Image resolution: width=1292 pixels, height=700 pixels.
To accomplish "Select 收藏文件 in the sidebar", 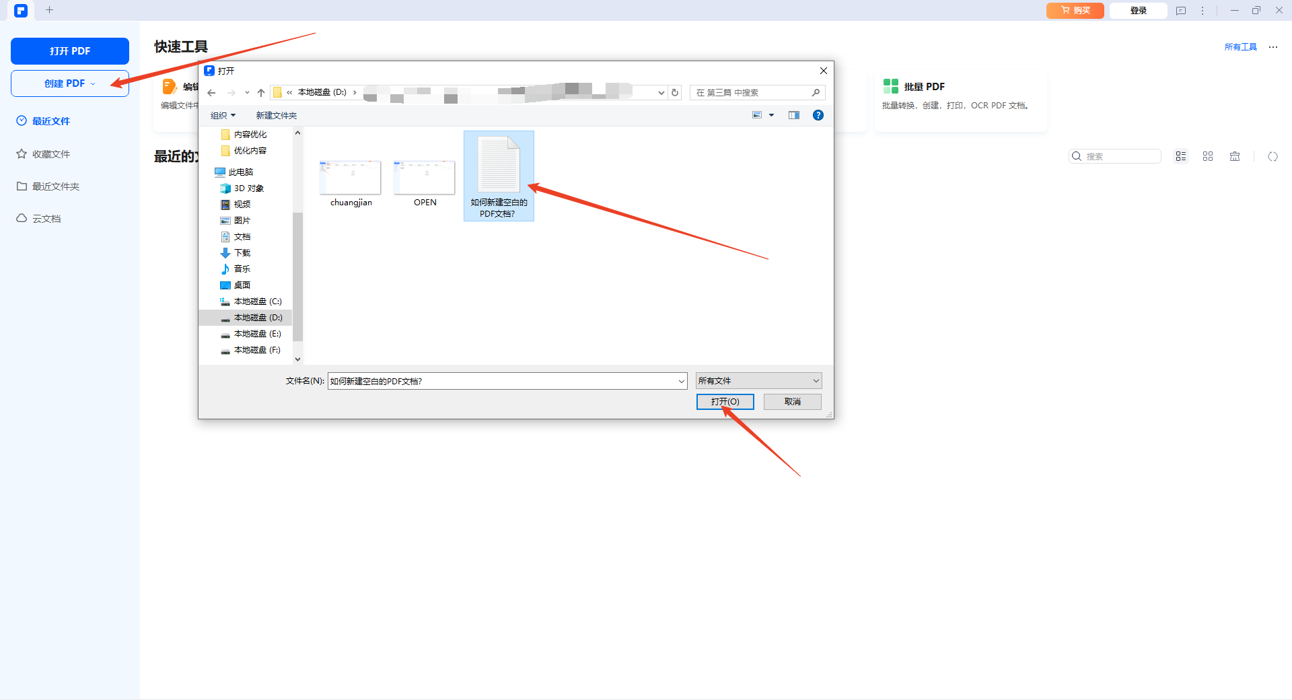I will [51, 154].
